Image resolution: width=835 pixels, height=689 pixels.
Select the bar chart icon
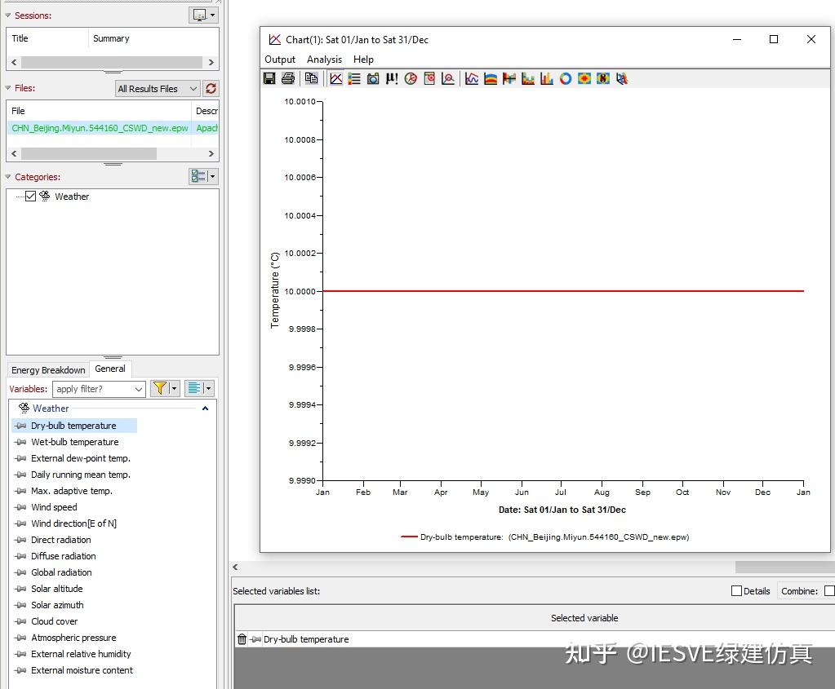click(546, 79)
